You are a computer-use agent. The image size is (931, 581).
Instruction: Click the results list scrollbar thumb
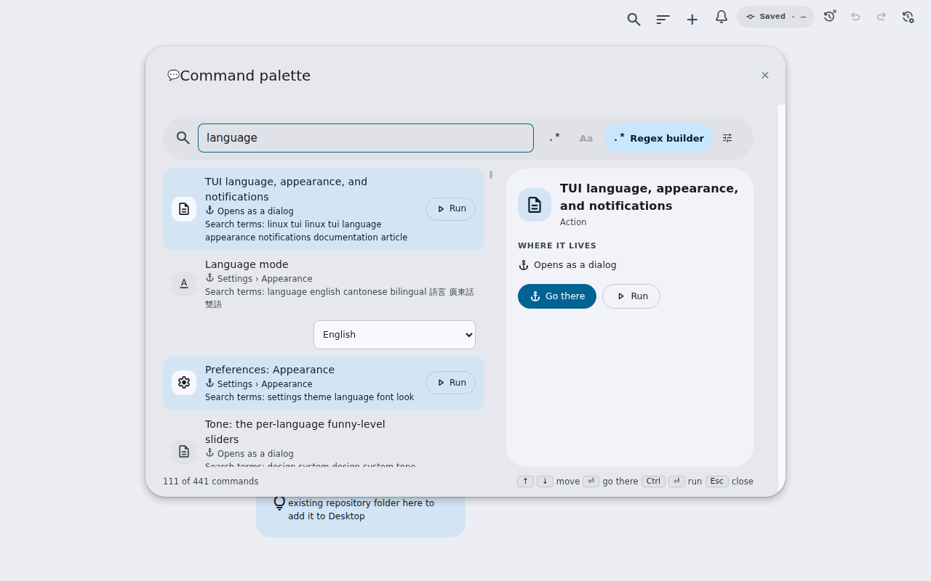pos(491,174)
